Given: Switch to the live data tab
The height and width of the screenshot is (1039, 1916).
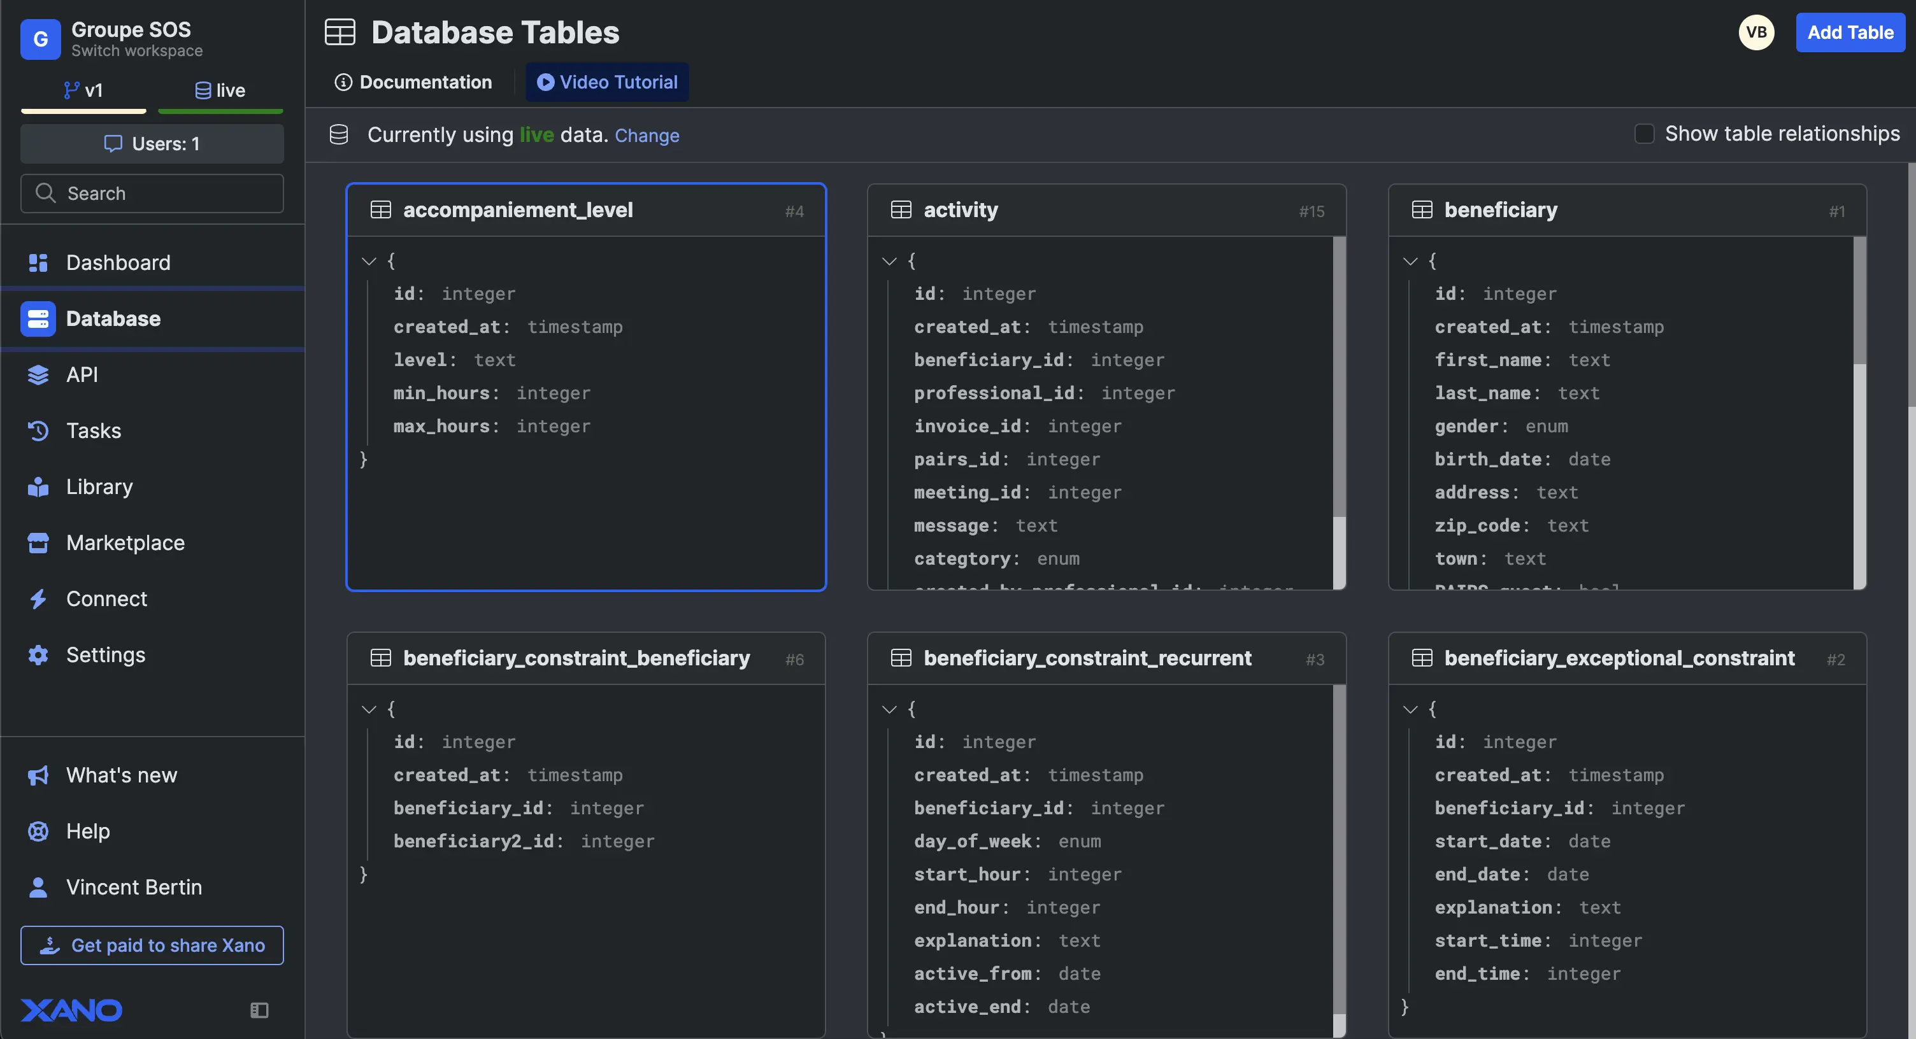Looking at the screenshot, I should tap(220, 90).
